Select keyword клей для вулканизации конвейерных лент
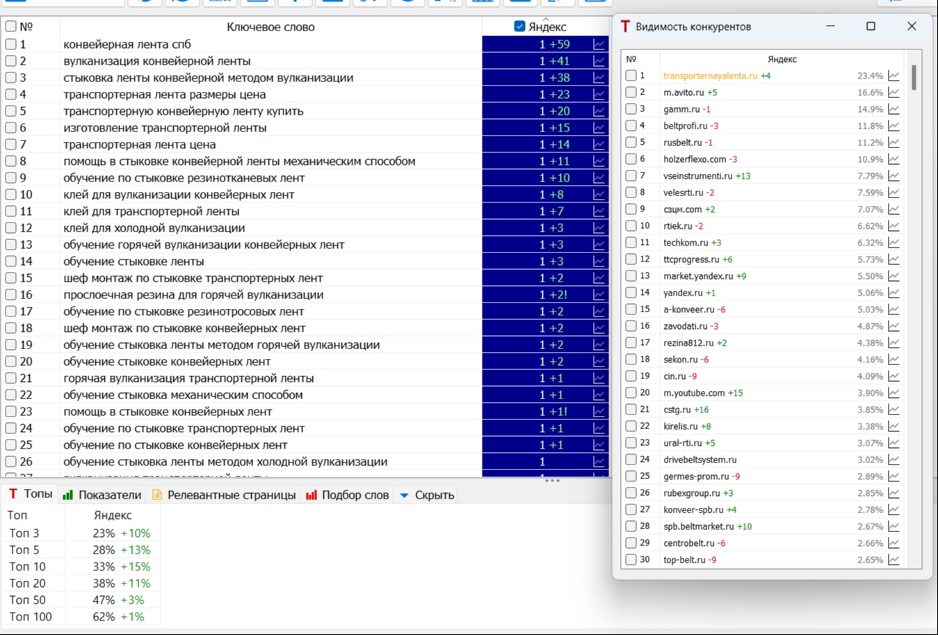The width and height of the screenshot is (938, 635). point(179,195)
